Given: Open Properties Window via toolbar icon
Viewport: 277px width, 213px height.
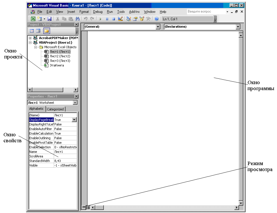Looking at the screenshot, I should [135, 19].
